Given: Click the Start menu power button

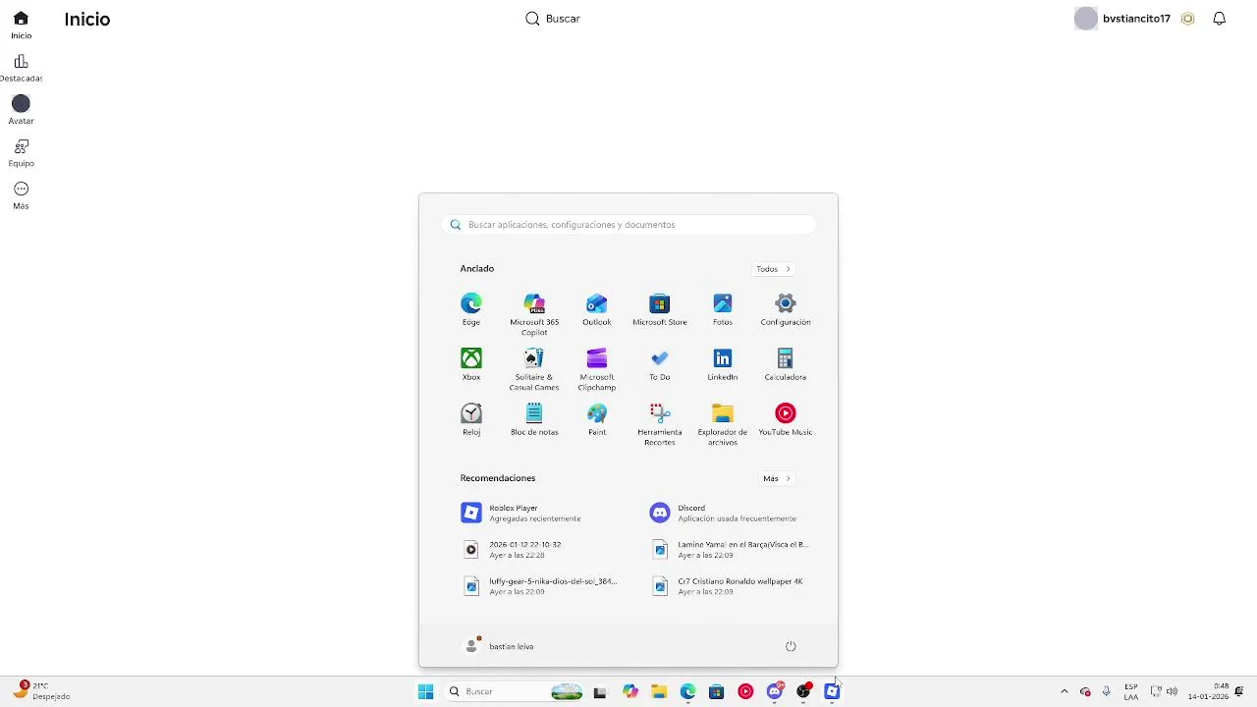Looking at the screenshot, I should pos(791,646).
